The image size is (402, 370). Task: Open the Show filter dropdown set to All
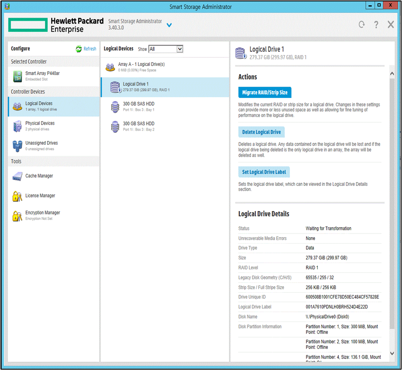tap(166, 49)
